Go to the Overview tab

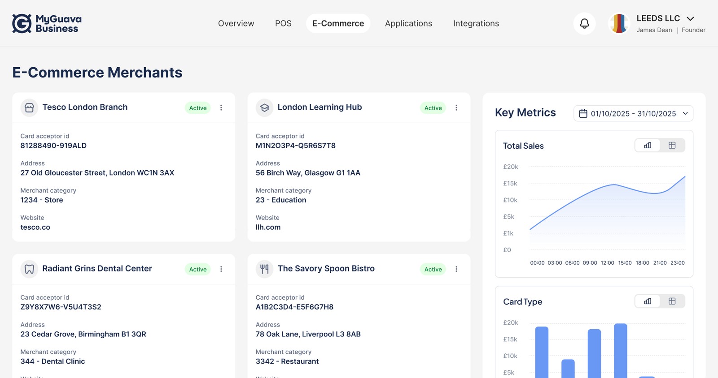[x=236, y=23]
